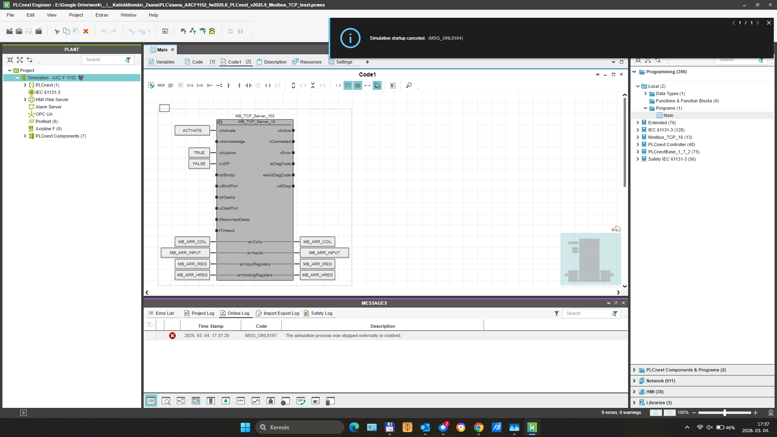Image resolution: width=777 pixels, height=437 pixels.
Task: Click the ACTIVATE variable box
Action: click(x=192, y=131)
